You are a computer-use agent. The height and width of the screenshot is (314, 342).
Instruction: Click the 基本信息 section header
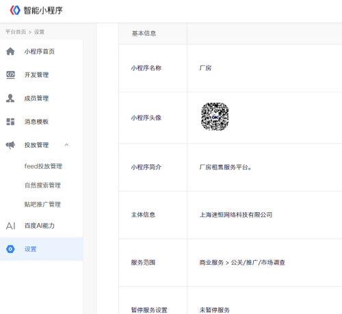(x=144, y=34)
